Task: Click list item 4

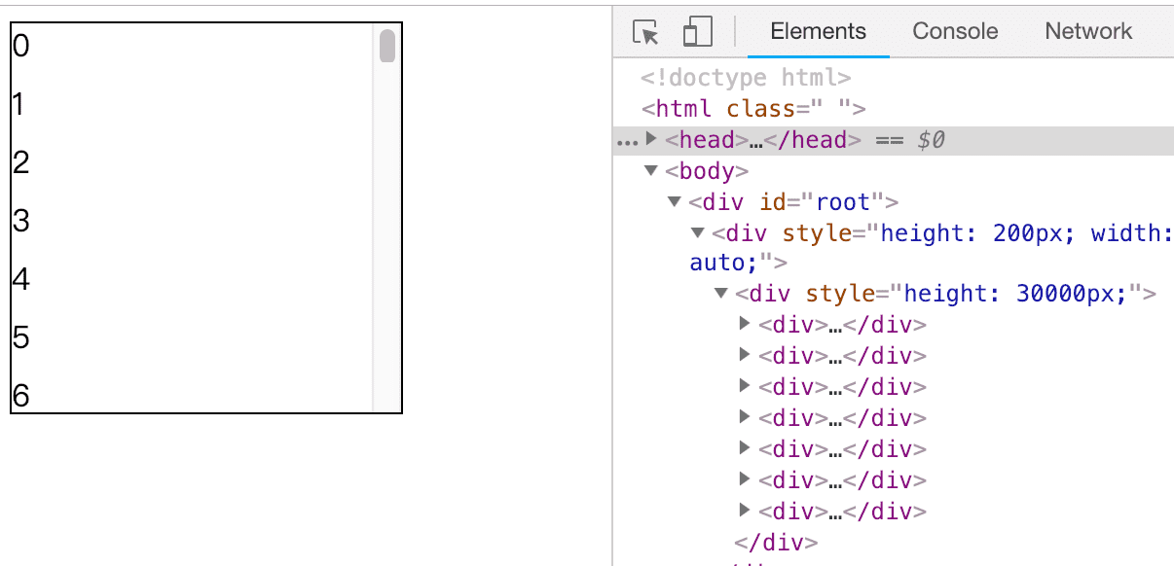Action: pos(21,279)
